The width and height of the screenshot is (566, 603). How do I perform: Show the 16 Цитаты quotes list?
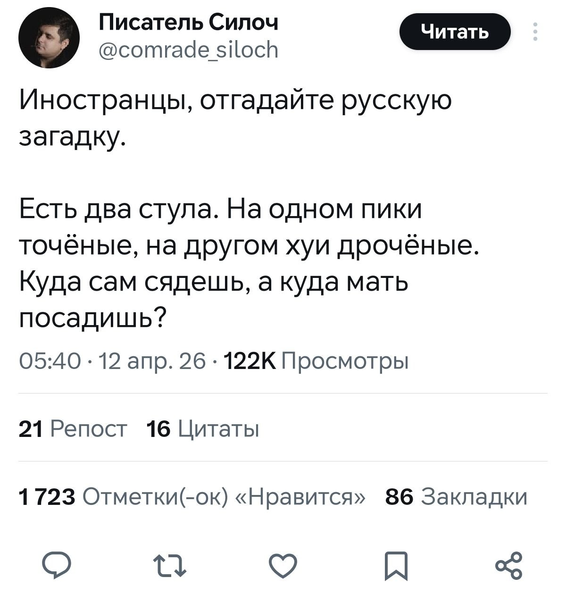(x=203, y=428)
